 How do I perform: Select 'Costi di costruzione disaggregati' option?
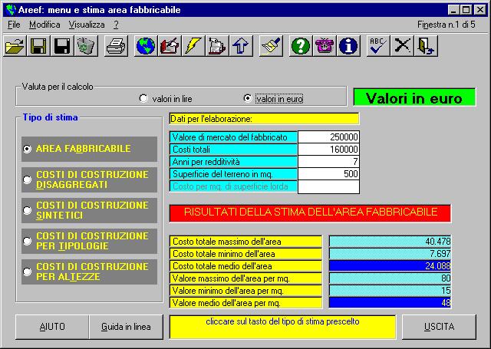point(28,179)
